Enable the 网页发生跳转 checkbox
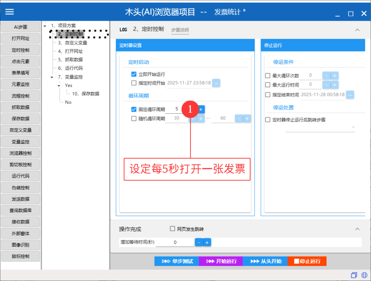Image resolution: width=371 pixels, height=281 pixels. click(172, 229)
